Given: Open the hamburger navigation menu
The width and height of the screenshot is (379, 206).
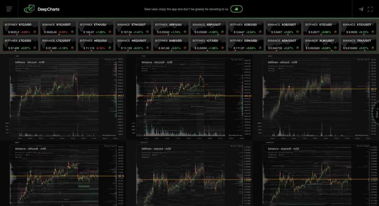Looking at the screenshot, I should [x=9, y=9].
